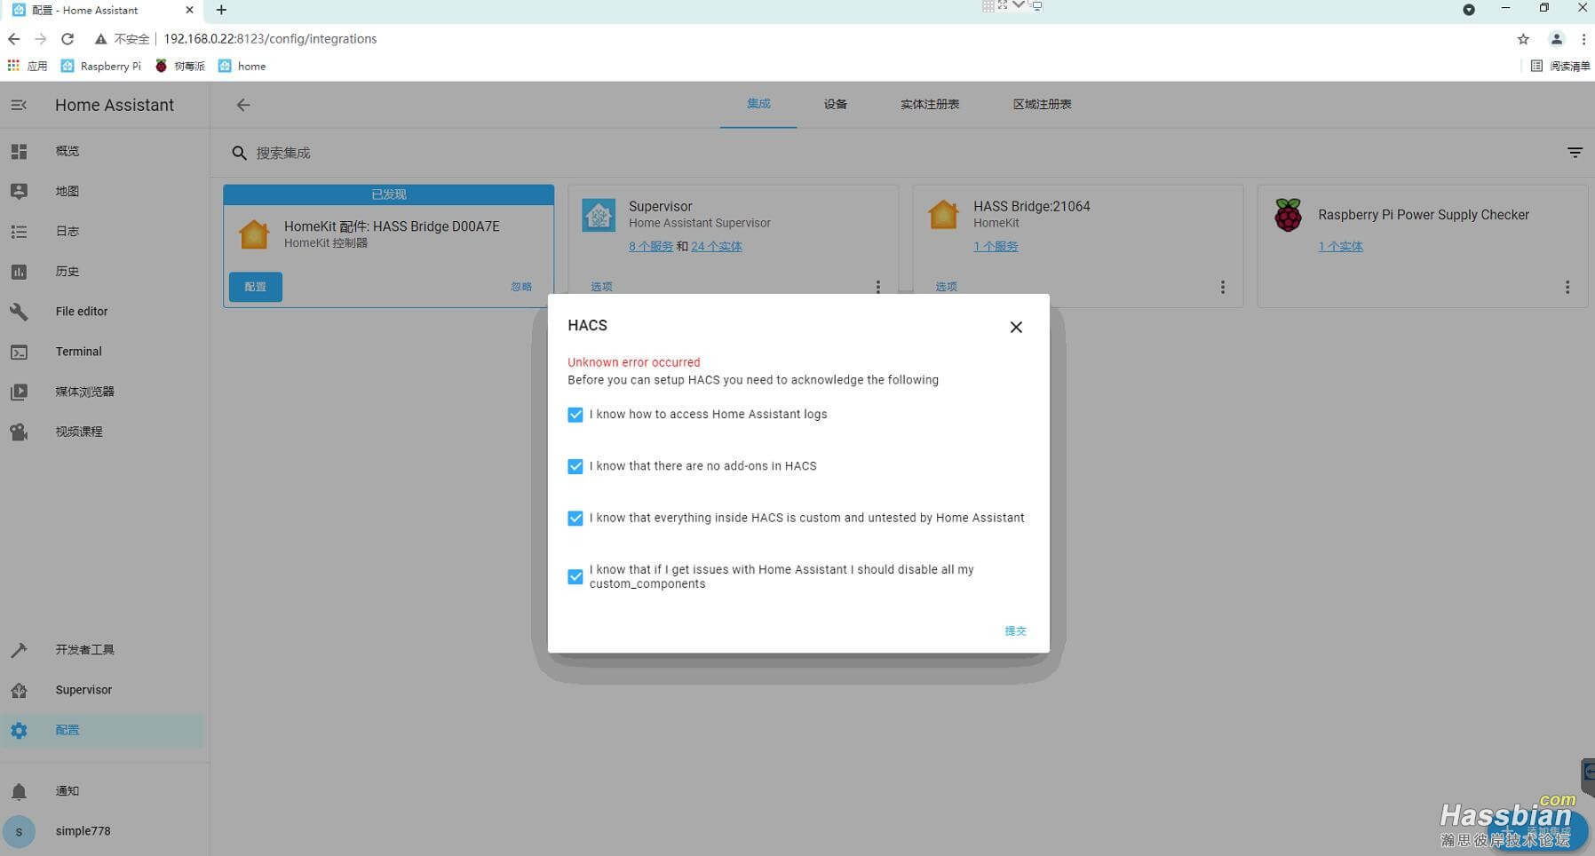Click the 配置 button on the HomeKit card
The image size is (1595, 856).
pos(256,287)
